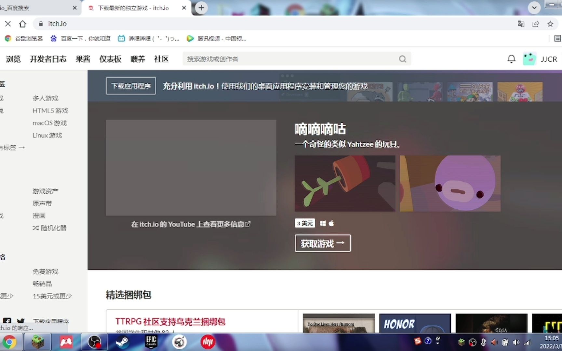Launch Steam from the taskbar
Image resolution: width=562 pixels, height=351 pixels.
123,342
